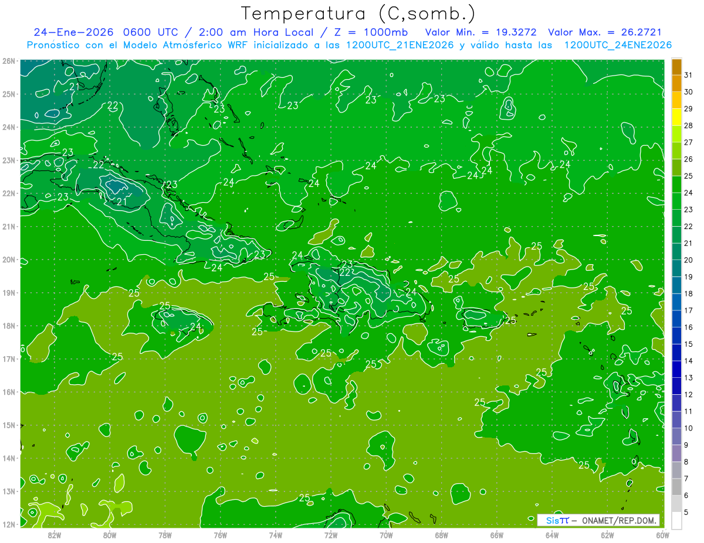Click the 10 label on the color scale
The image size is (704, 543).
(688, 428)
